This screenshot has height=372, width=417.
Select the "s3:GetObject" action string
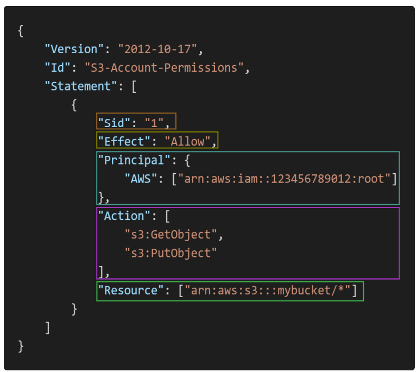pyautogui.click(x=170, y=235)
